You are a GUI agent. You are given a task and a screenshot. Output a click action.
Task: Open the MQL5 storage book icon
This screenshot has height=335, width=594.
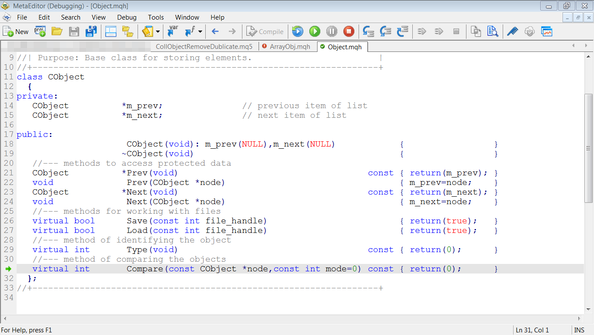148,31
